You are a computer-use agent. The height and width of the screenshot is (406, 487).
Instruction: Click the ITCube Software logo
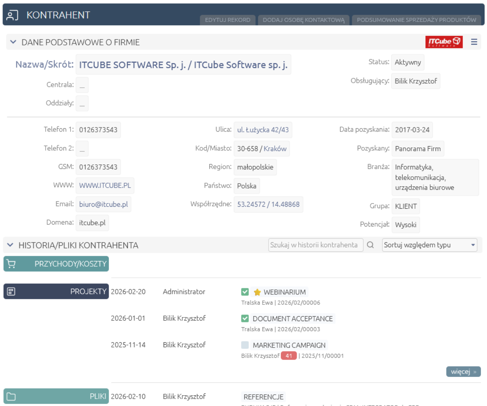click(x=444, y=42)
